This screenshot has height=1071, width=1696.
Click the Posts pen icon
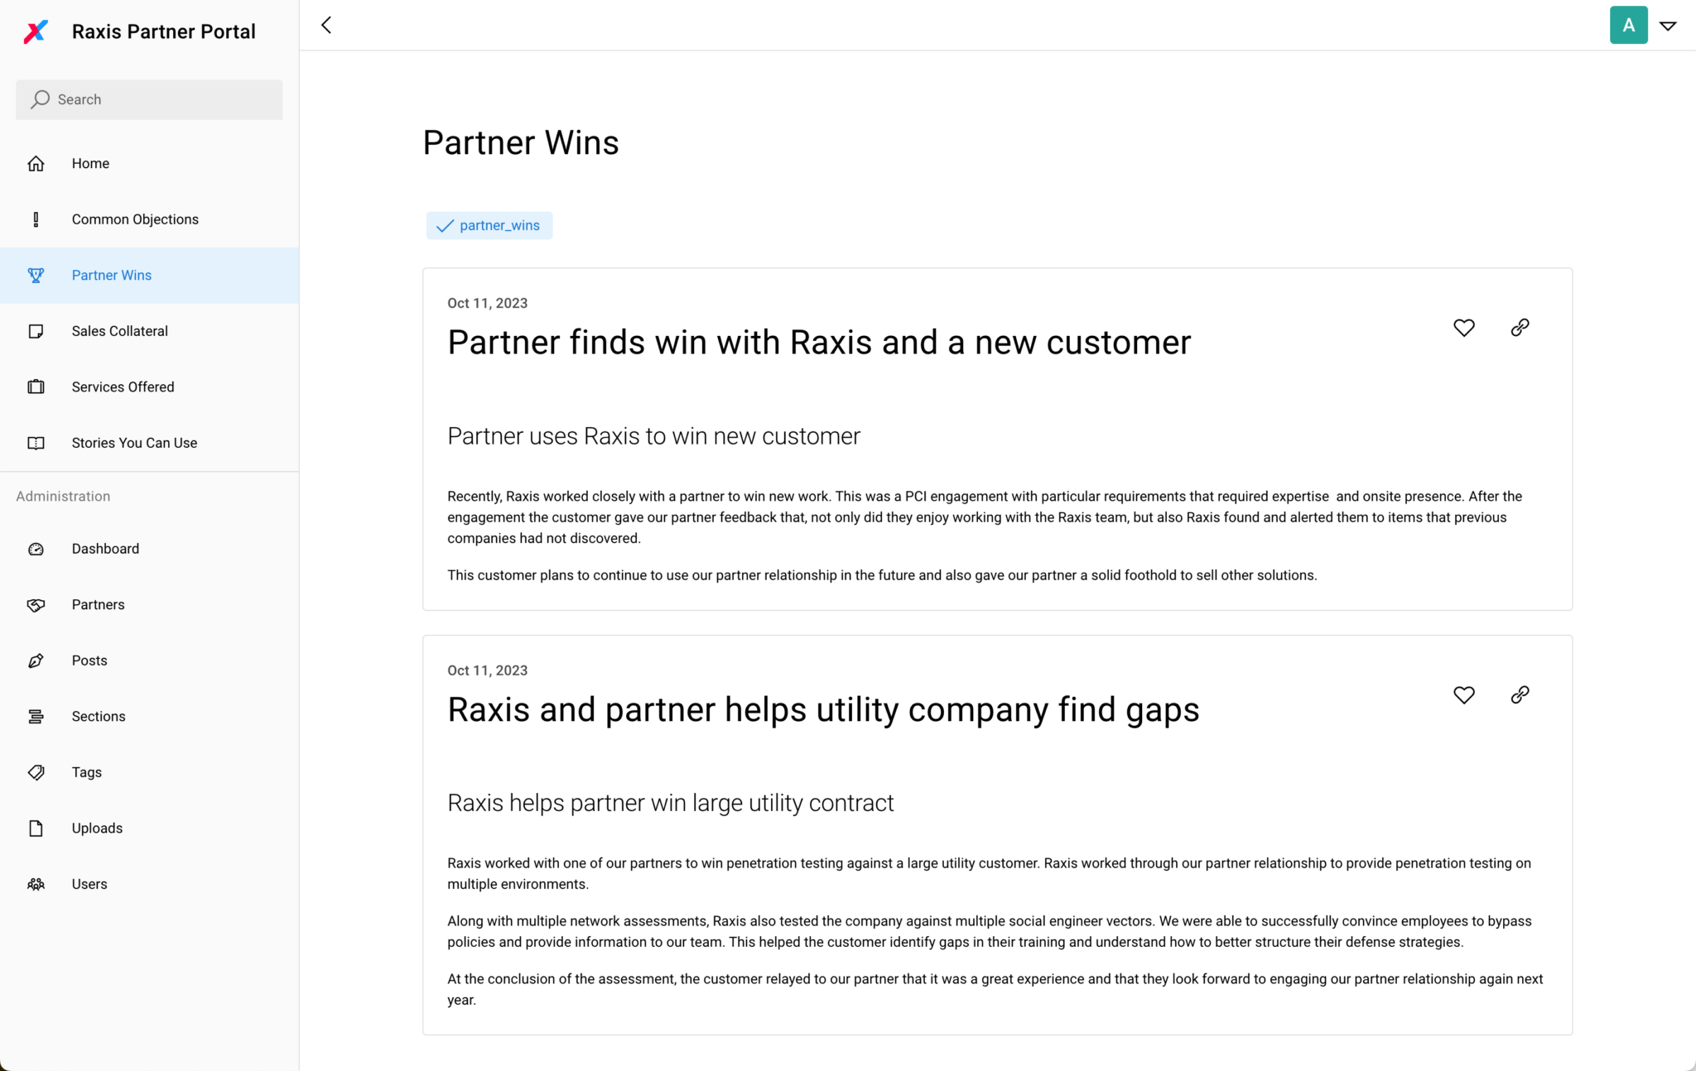(x=36, y=660)
